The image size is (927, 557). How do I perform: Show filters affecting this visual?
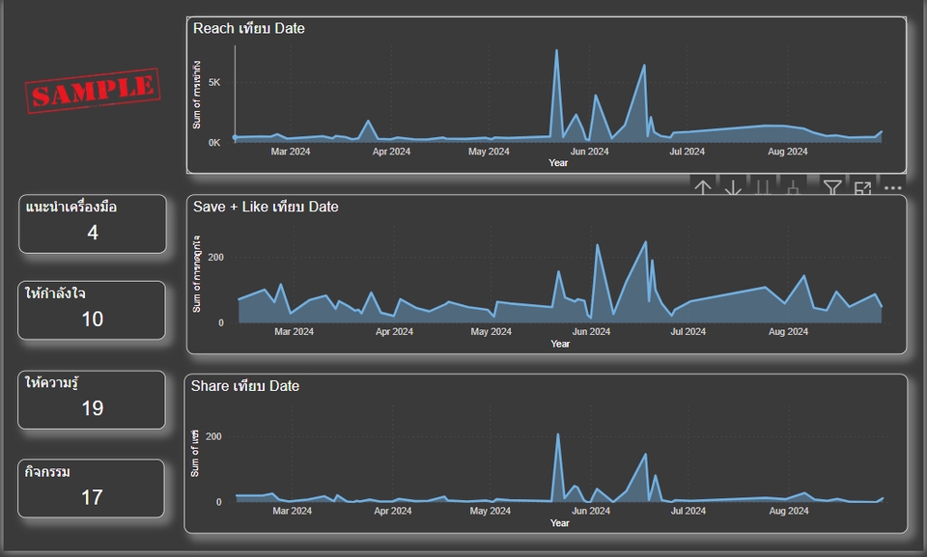(832, 188)
